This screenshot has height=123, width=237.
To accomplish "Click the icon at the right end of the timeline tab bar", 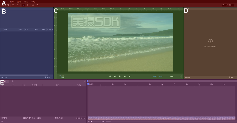I will (85, 81).
